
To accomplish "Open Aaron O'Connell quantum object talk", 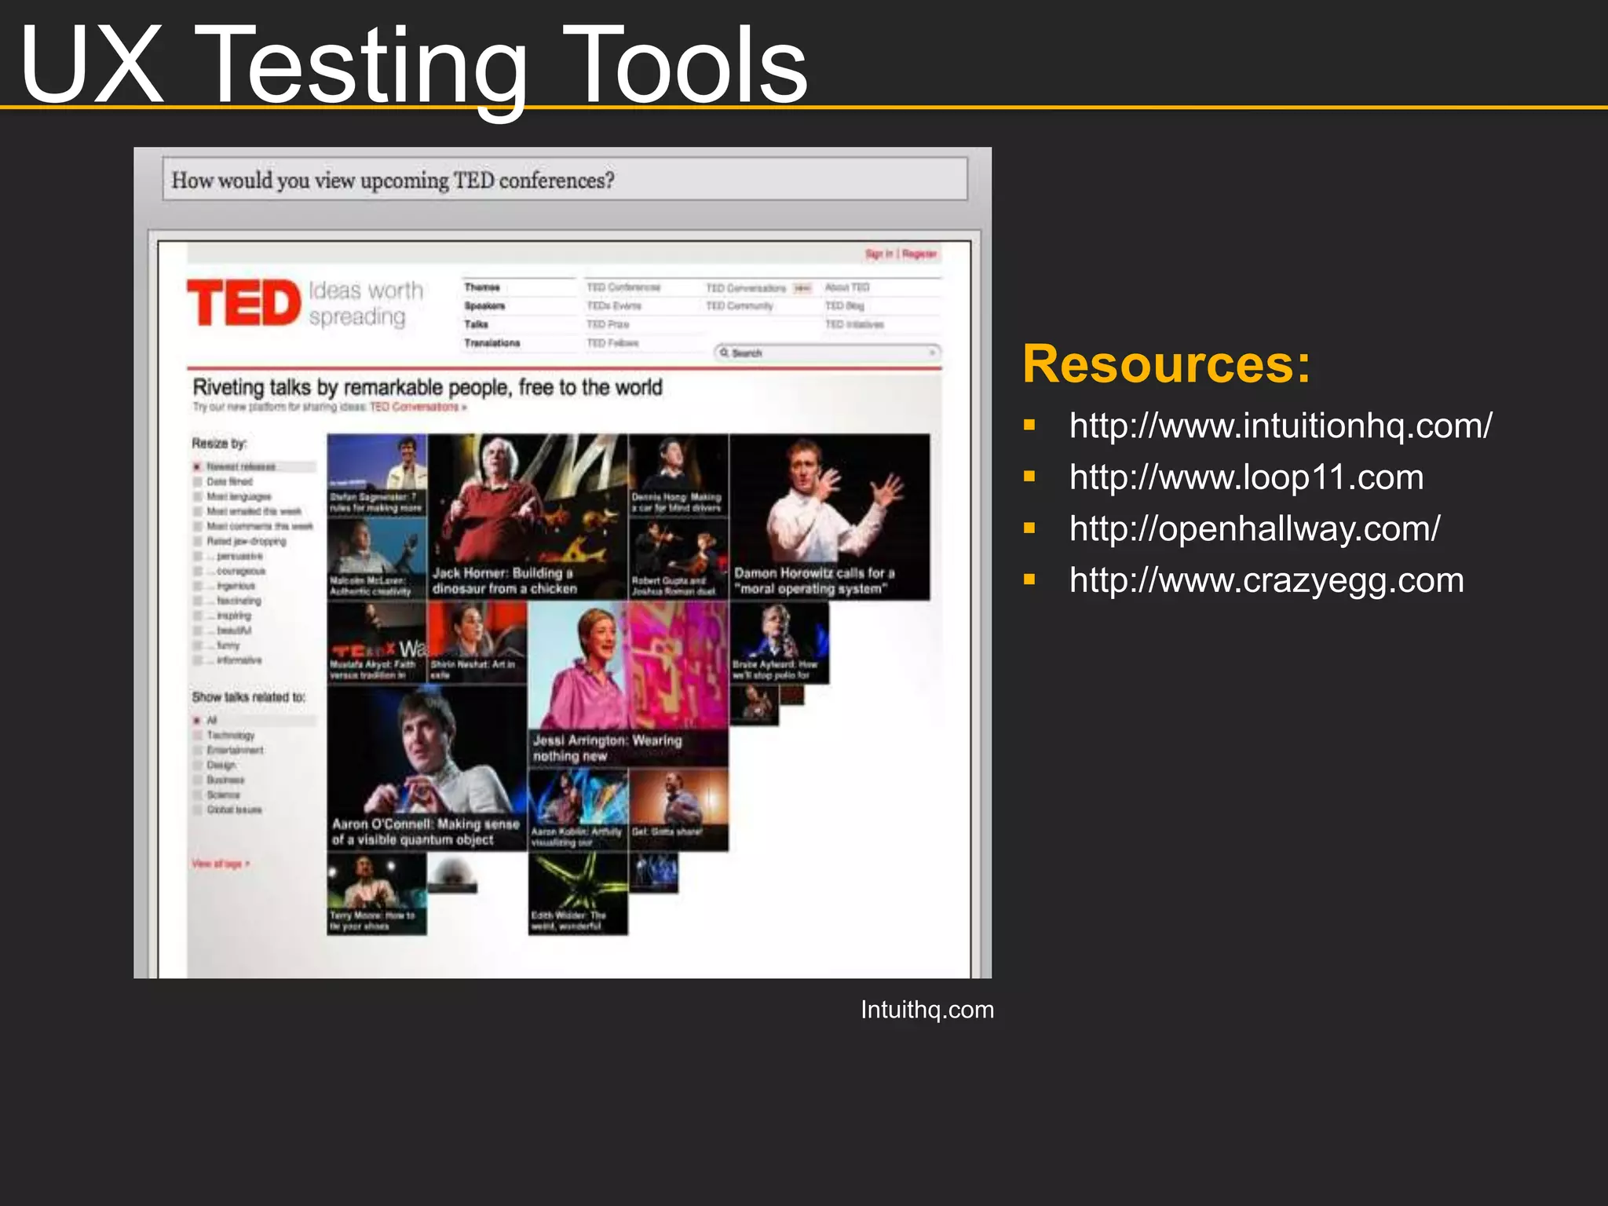I will pos(427,769).
